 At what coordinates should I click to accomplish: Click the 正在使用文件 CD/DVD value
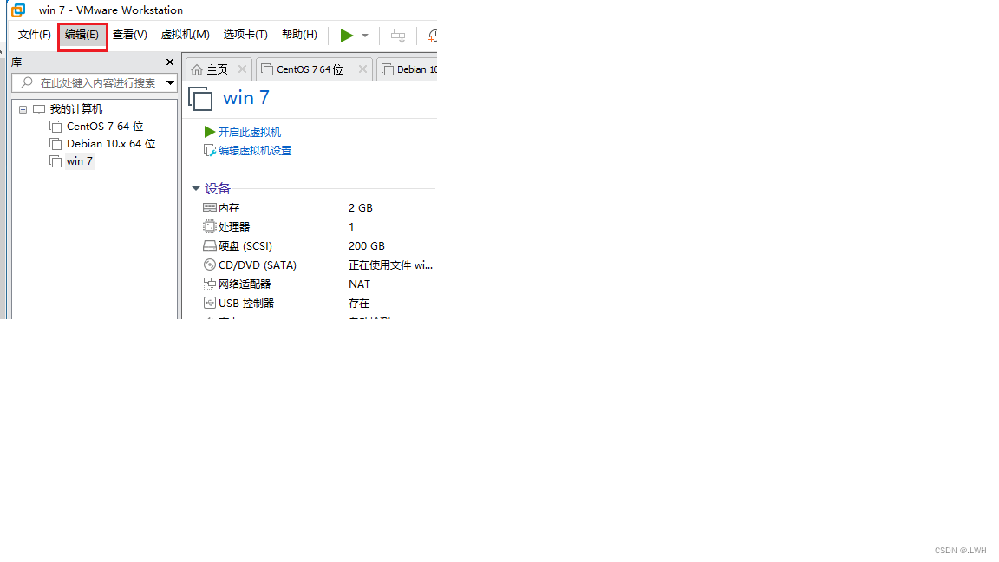point(390,265)
